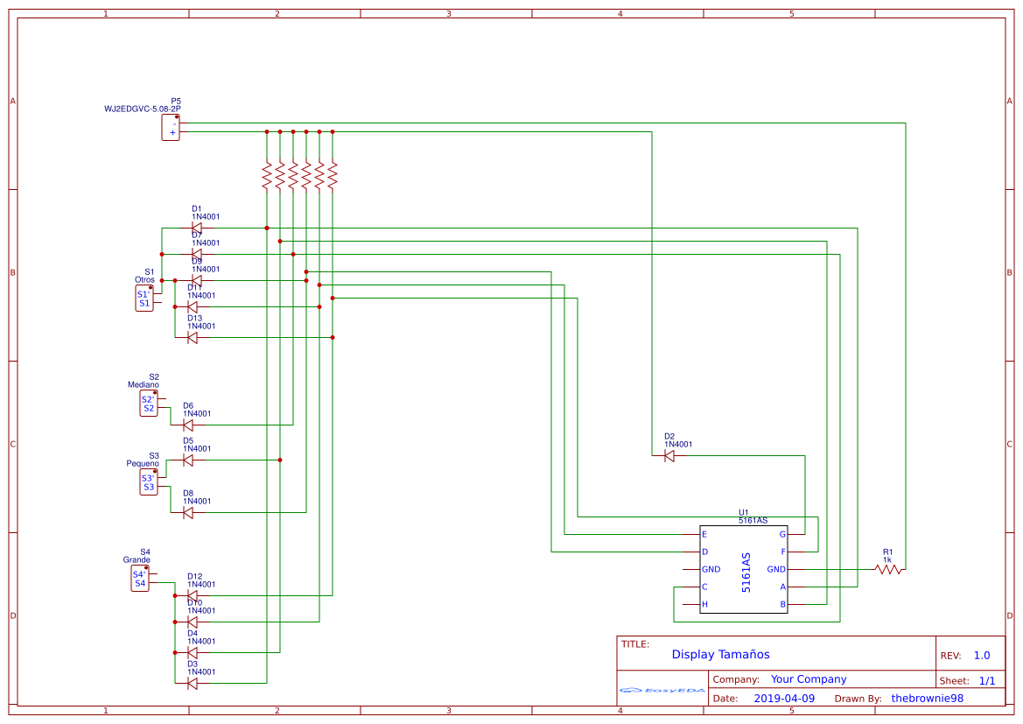Select the D8 diode symbol
1023x724 pixels.
pyautogui.click(x=187, y=513)
